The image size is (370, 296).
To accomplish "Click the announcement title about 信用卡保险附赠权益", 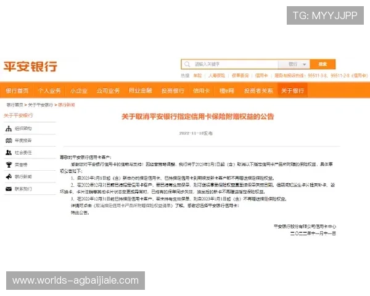I will tap(198, 117).
